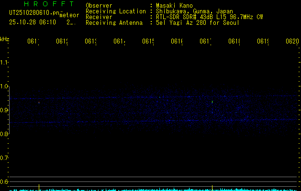Click the bright meteor echo dot on the right
Screen dimensions: 301x191
pos(212,101)
